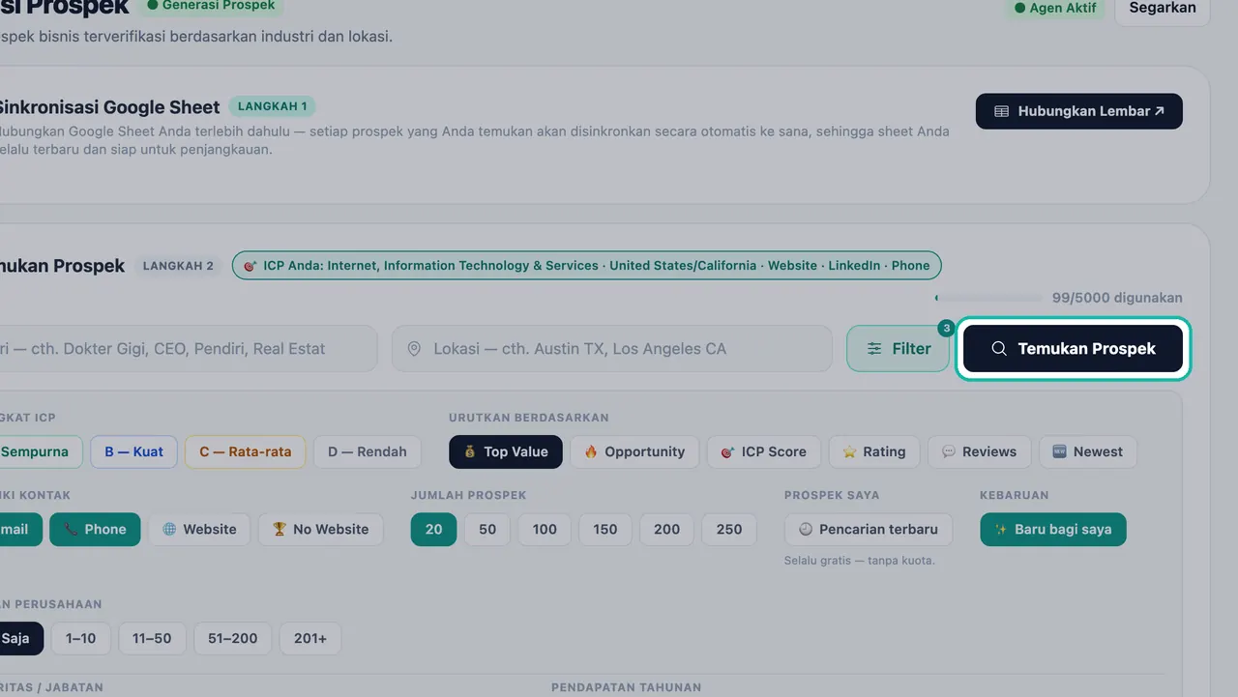The width and height of the screenshot is (1238, 697).
Task: Enable the B — Kuat ICP grade
Action: point(134,451)
